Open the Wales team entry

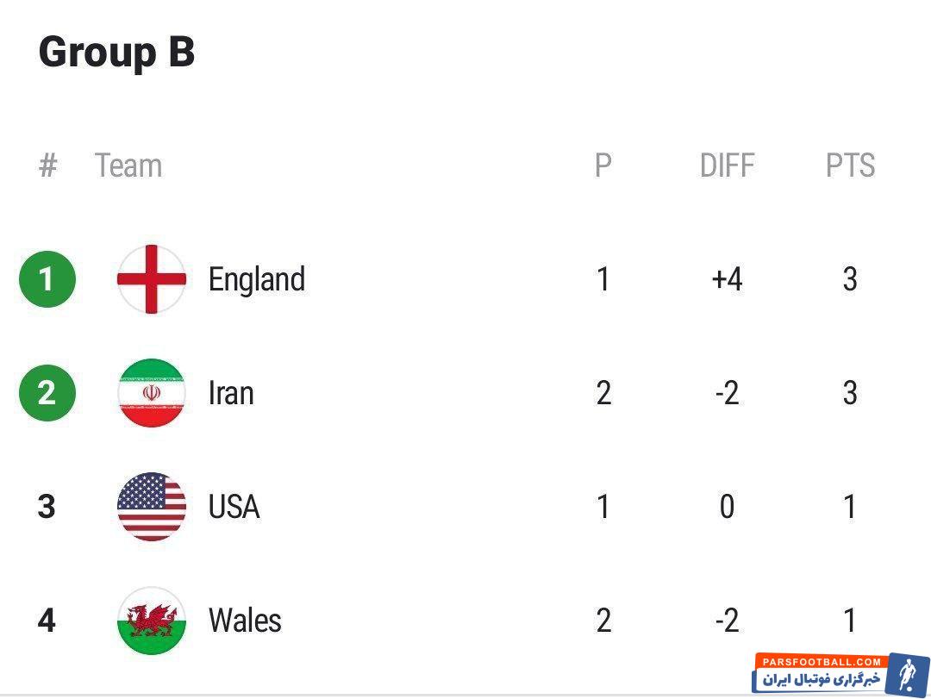tap(245, 621)
